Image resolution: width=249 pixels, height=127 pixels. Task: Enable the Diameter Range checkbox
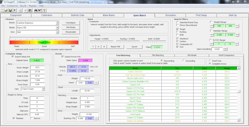pos(211,31)
